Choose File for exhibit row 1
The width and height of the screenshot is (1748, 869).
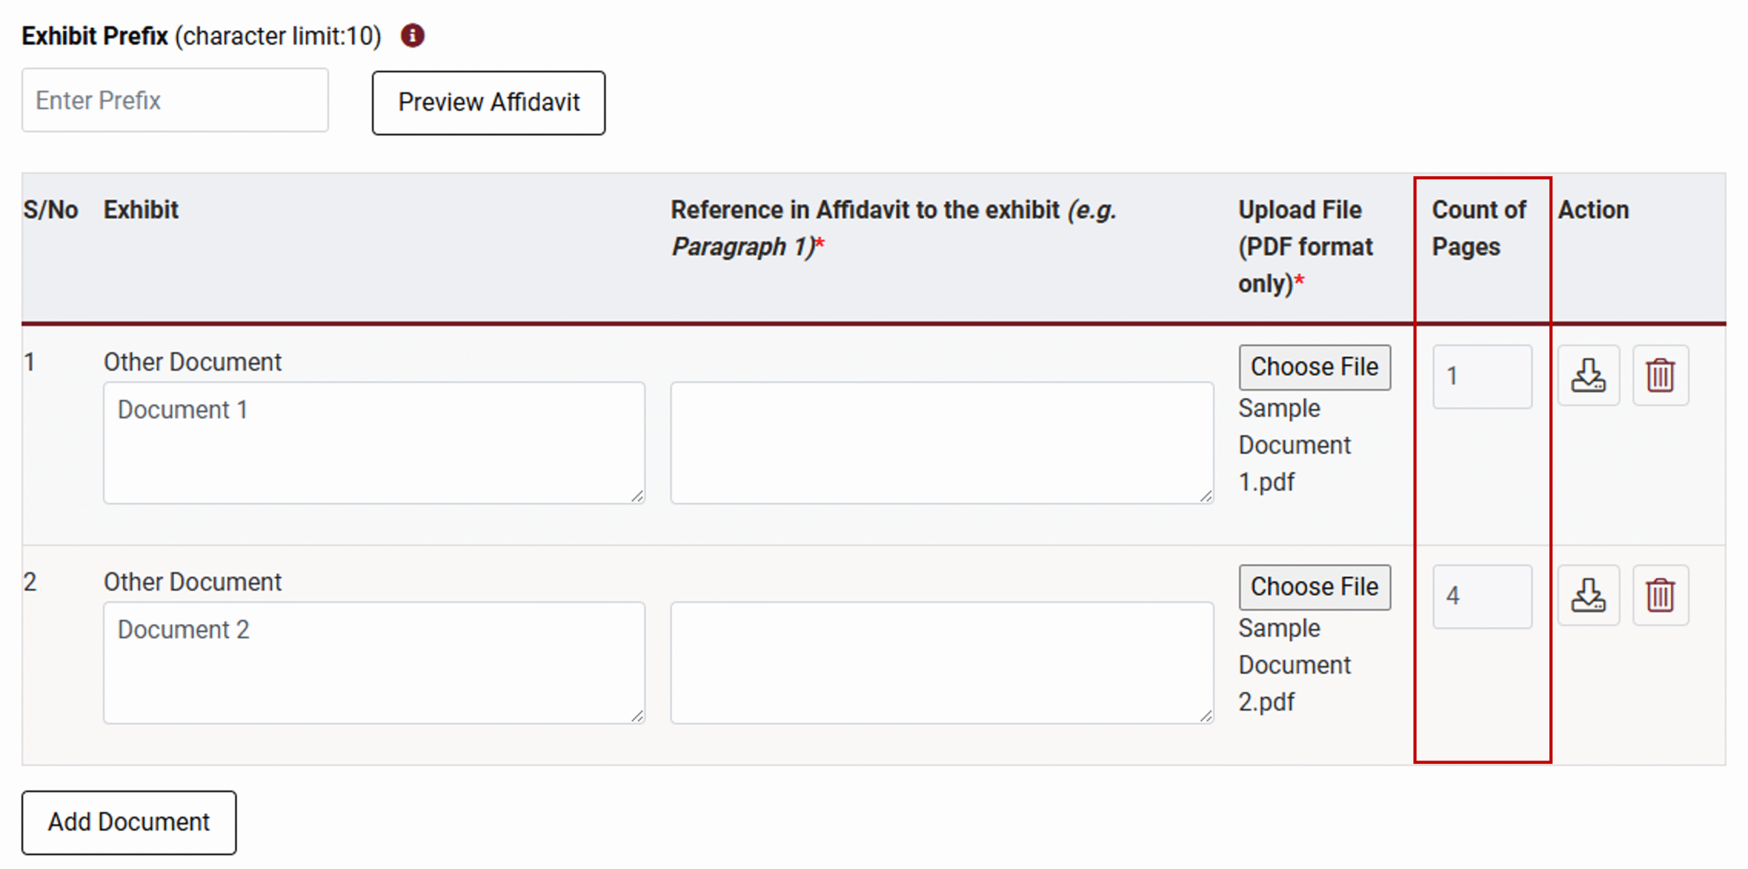(x=1314, y=367)
